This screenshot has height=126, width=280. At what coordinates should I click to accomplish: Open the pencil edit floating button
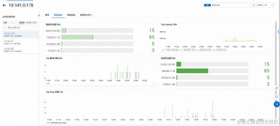277,88
